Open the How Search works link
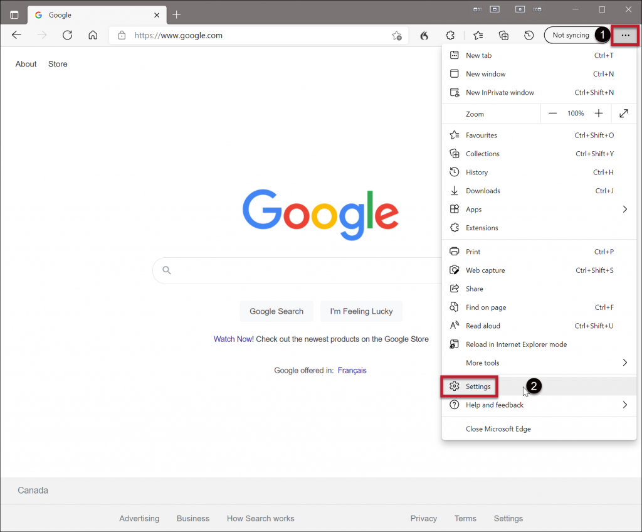The image size is (642, 532). pyautogui.click(x=260, y=518)
